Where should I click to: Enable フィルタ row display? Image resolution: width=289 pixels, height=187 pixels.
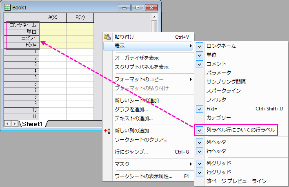click(x=241, y=100)
